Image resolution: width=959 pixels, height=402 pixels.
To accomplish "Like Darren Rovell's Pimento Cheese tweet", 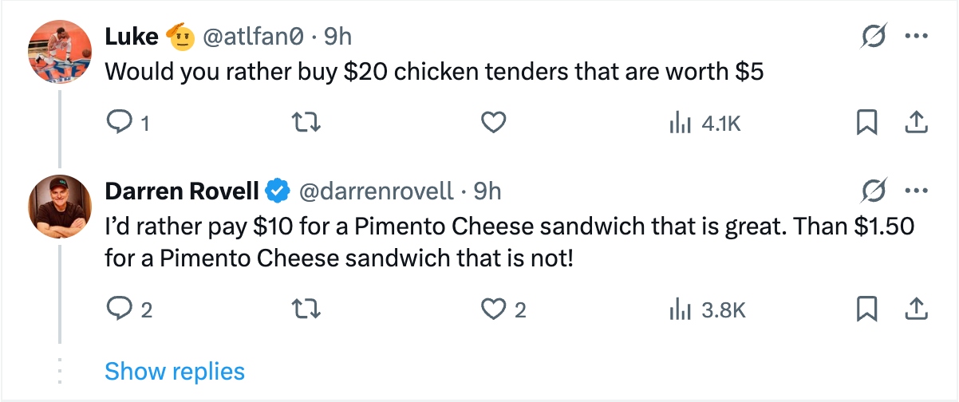I will pos(494,309).
